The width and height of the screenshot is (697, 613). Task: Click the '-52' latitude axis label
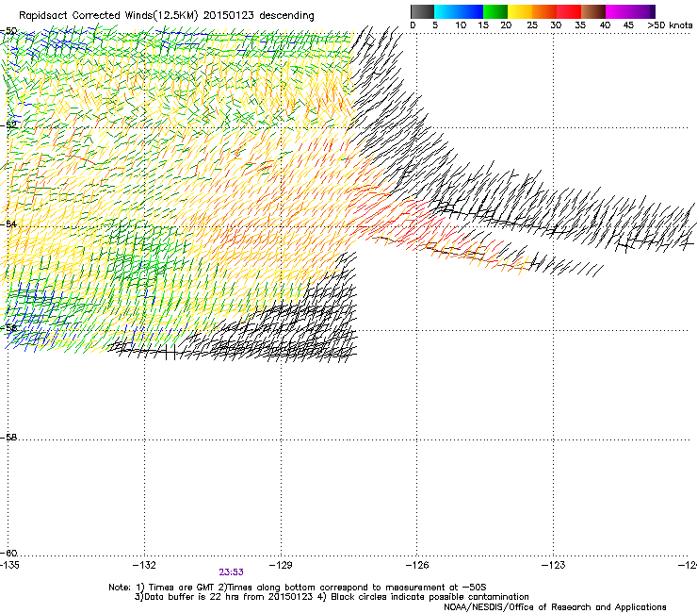tap(8, 125)
